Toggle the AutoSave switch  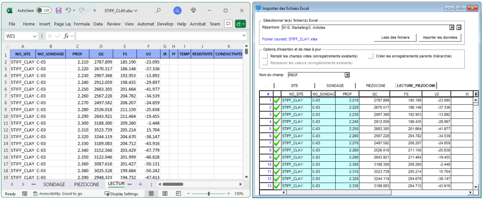[x=44, y=10]
